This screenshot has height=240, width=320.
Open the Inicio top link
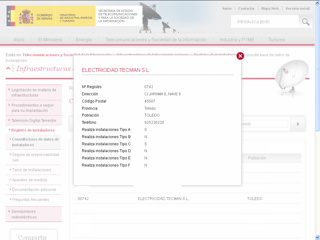(227, 8)
